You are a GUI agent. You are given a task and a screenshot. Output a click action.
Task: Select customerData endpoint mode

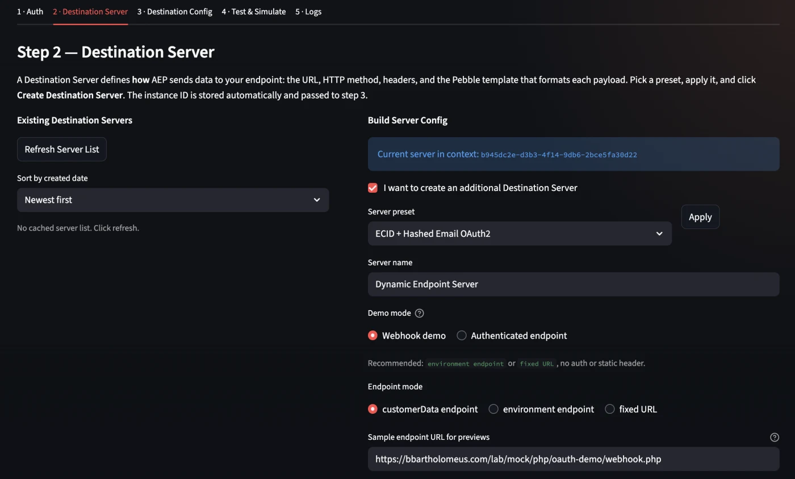[373, 409]
